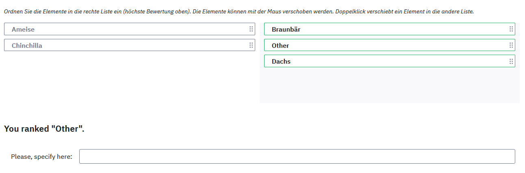Select the Ameise item label
Screen dimensions: 525x173
(23, 30)
